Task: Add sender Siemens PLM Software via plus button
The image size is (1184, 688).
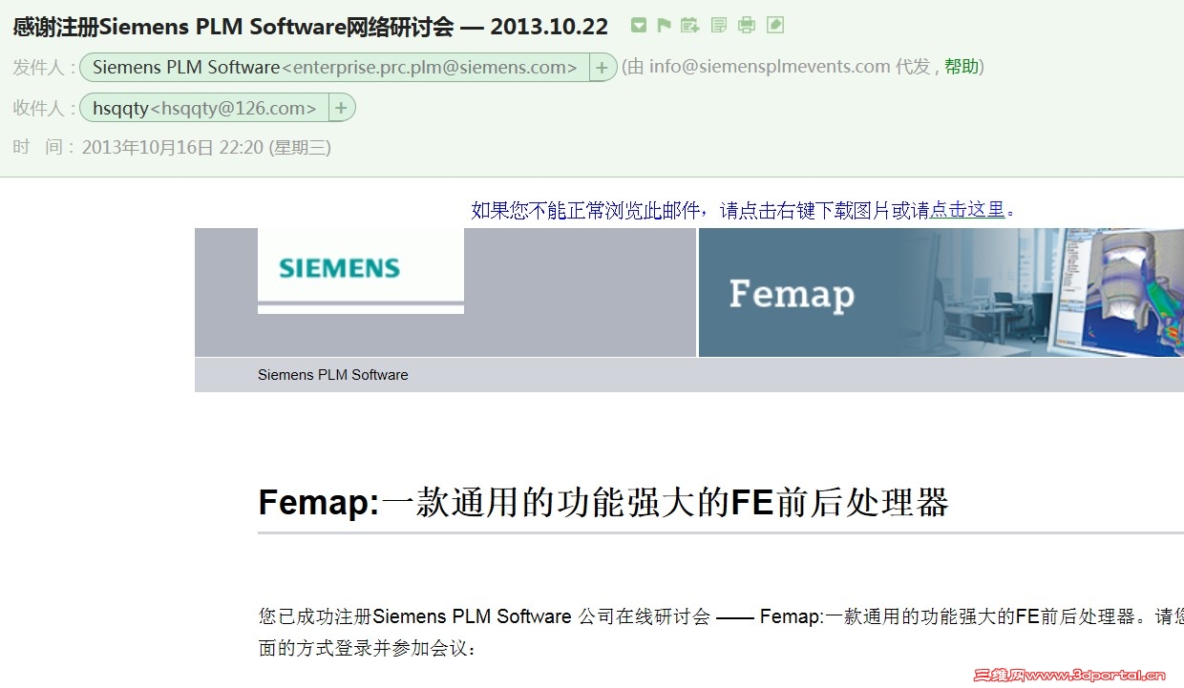Action: (602, 68)
